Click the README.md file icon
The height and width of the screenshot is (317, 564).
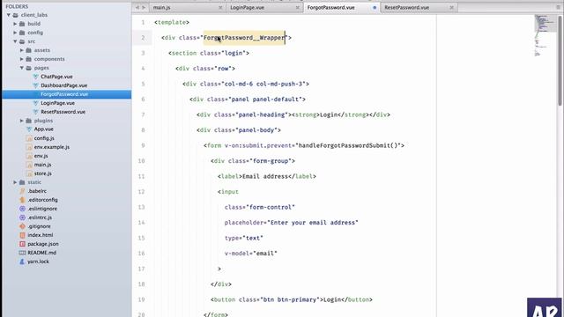pyautogui.click(x=22, y=253)
